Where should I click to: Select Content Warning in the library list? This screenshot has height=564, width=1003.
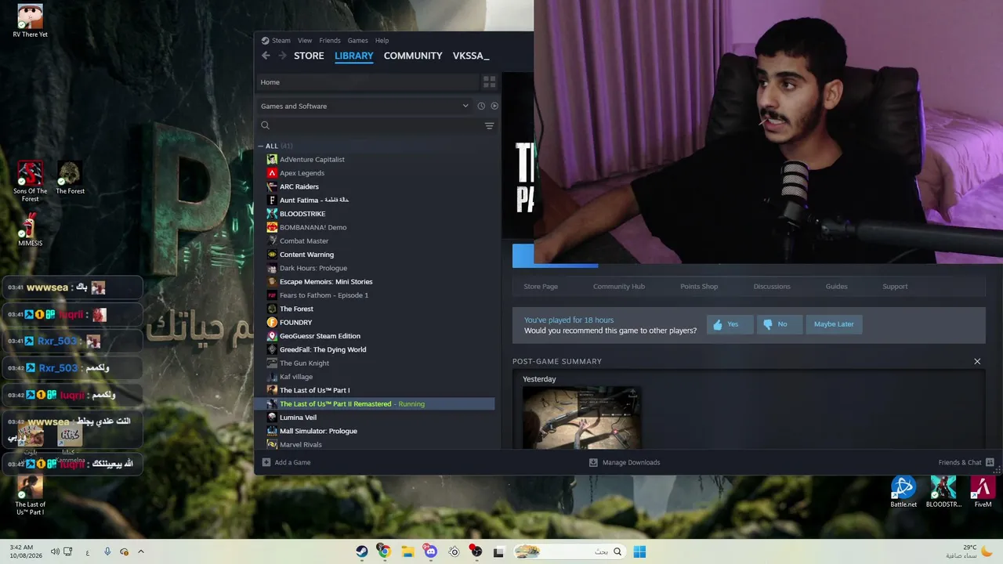pyautogui.click(x=306, y=255)
